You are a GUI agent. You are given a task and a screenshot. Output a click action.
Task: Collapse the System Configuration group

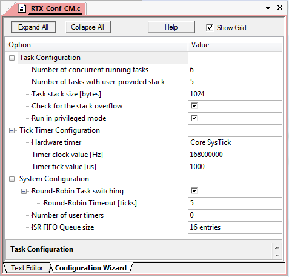click(x=12, y=179)
